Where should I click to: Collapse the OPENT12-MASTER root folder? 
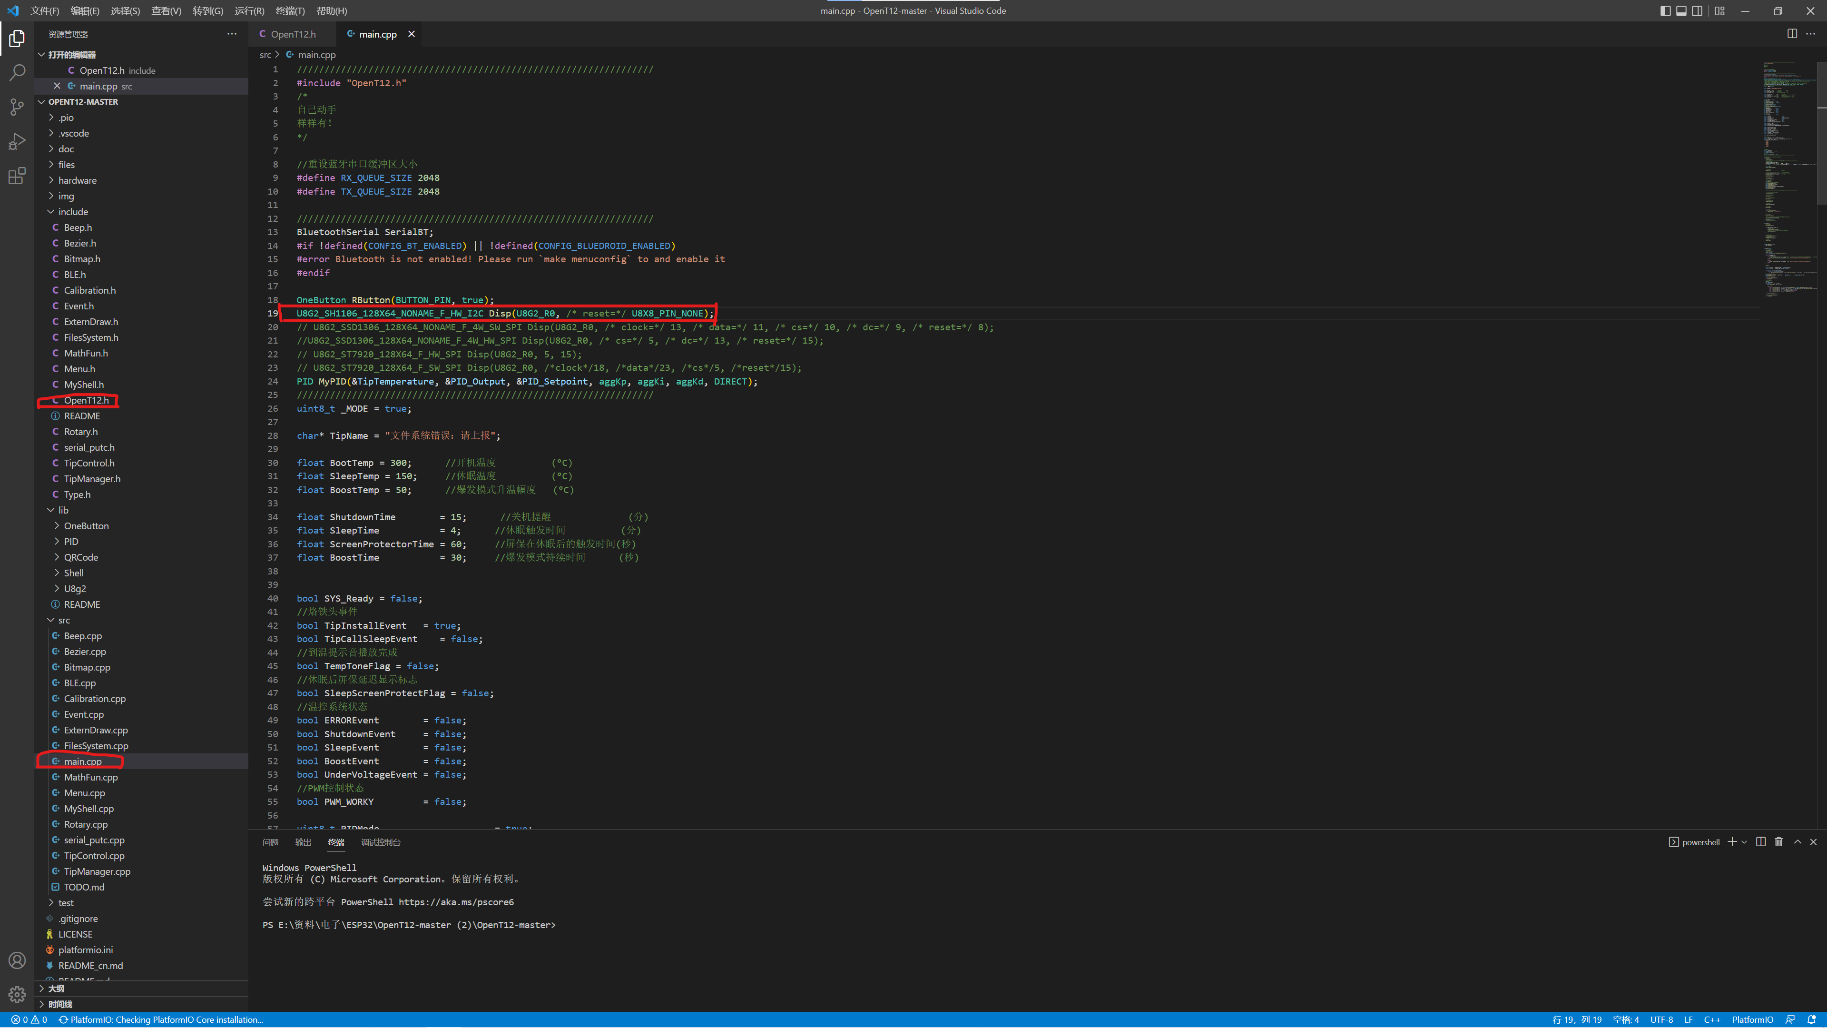(x=142, y=101)
